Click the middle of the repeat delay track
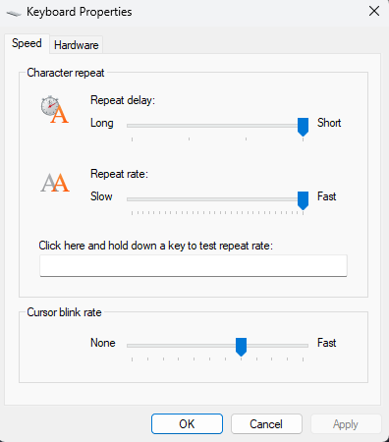 click(x=218, y=126)
